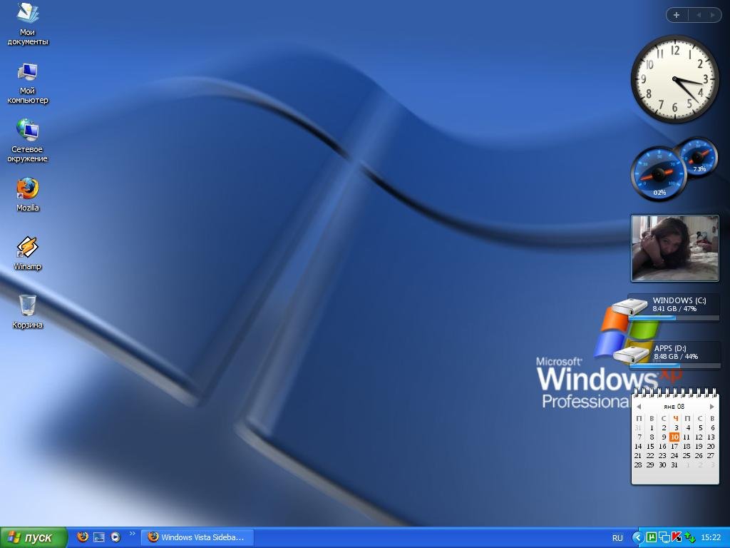The image size is (730, 548).
Task: Expand hidden tray icons with the arrow
Action: pos(638,538)
